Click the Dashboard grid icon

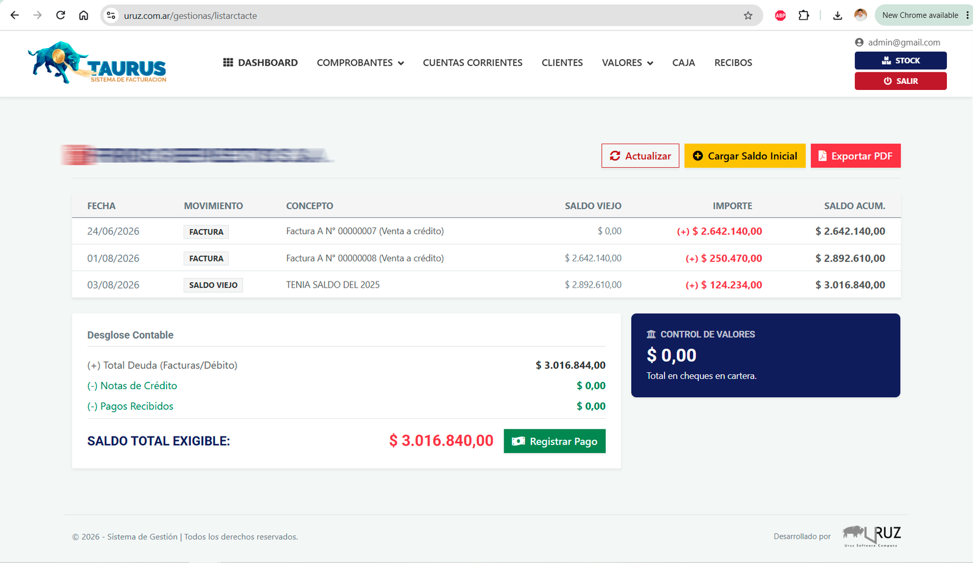click(228, 63)
